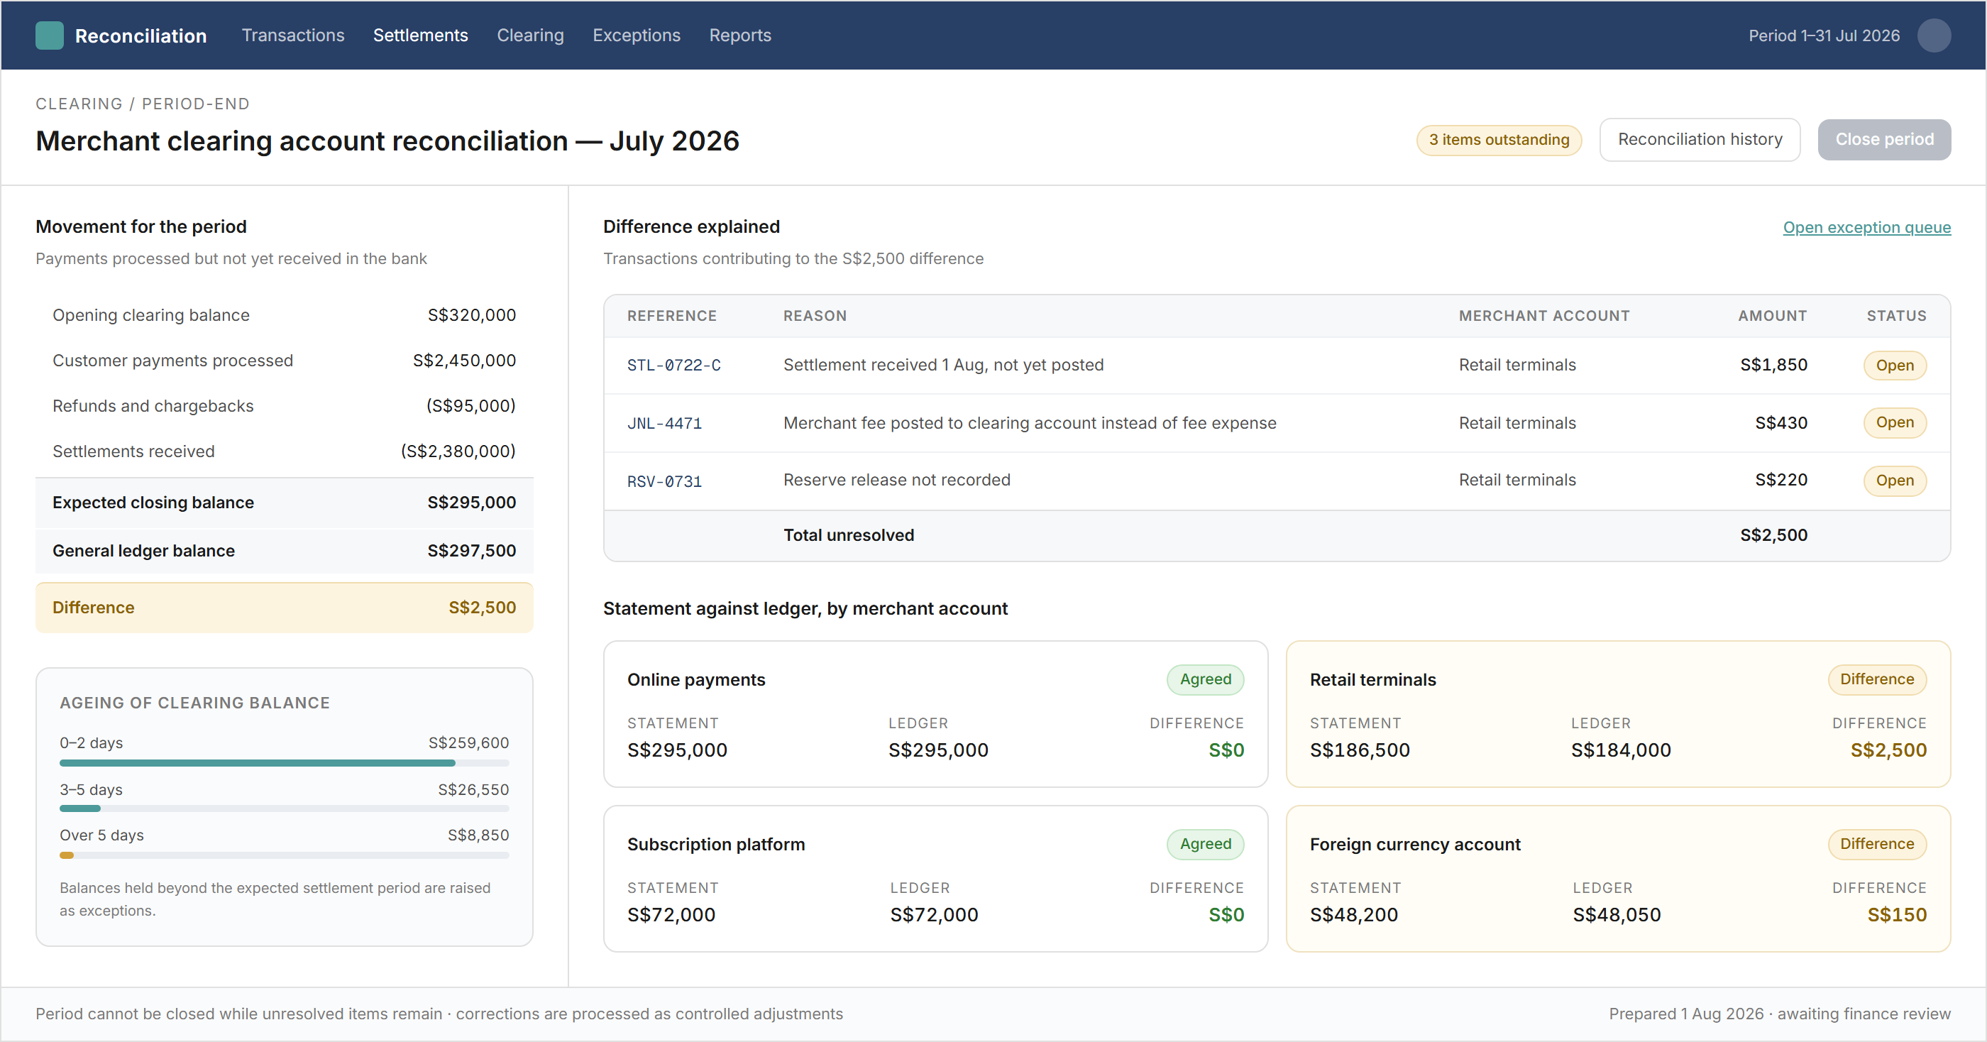This screenshot has height=1042, width=1987.
Task: Click the Difference S$2,500 highlighted row
Action: pyautogui.click(x=284, y=608)
